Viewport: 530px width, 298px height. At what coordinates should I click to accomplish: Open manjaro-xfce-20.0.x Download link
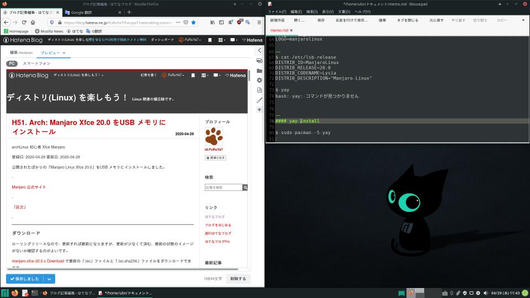(x=38, y=261)
